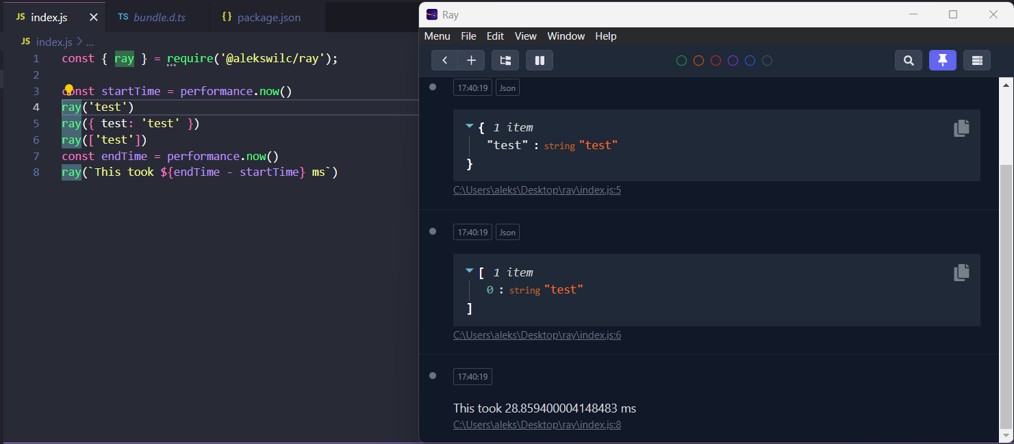Click index.js in the breadcrumb
Screen dimensions: 1014x444
(54, 42)
